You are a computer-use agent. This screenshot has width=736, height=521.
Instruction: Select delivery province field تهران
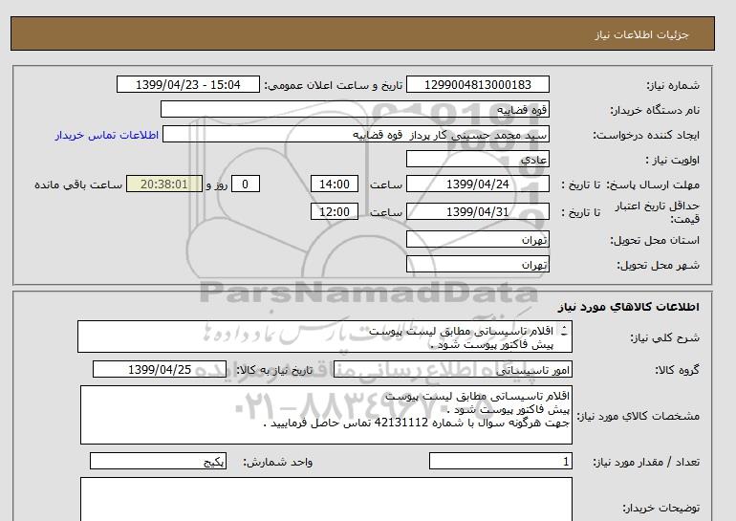click(477, 240)
